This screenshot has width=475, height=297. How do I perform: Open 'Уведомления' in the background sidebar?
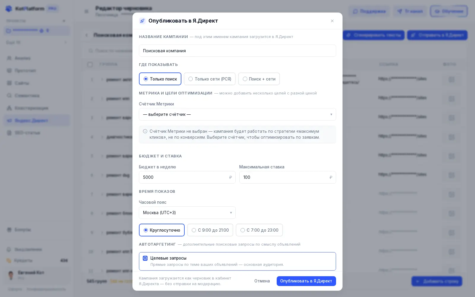pyautogui.click(x=37, y=249)
